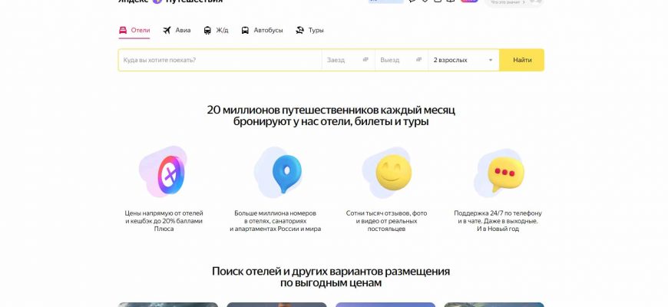Switch to the Отели tab

[x=134, y=31]
